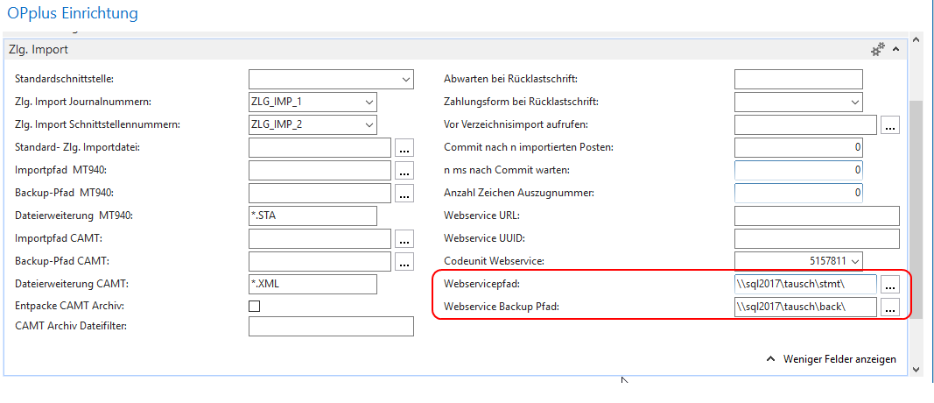Click scrollbar down arrow at bottom
The image size is (934, 403).
pyautogui.click(x=916, y=369)
